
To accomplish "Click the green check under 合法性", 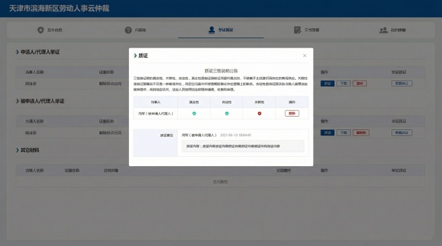I will (226, 113).
